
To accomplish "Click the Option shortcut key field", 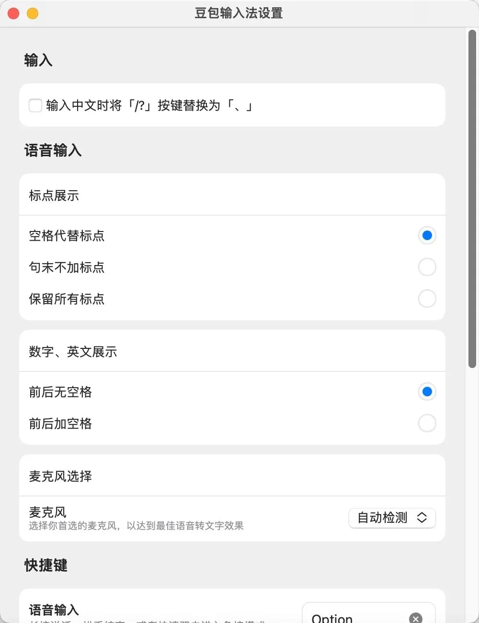I will pyautogui.click(x=354, y=617).
